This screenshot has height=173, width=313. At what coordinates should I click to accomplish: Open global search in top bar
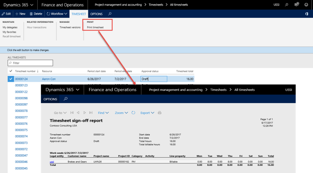tap(286, 5)
